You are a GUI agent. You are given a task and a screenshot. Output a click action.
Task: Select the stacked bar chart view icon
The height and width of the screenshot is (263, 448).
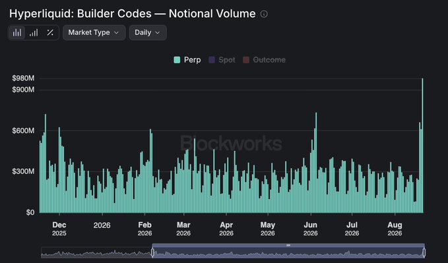17,32
